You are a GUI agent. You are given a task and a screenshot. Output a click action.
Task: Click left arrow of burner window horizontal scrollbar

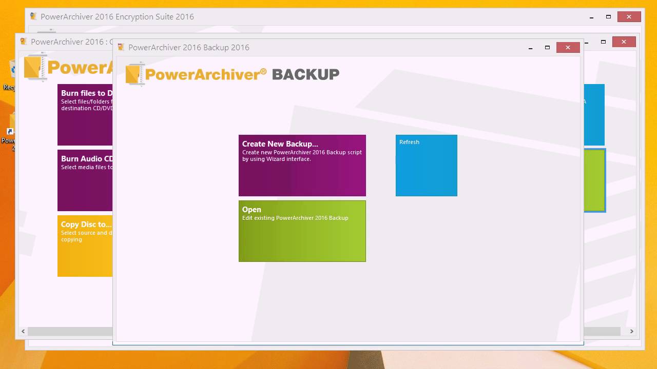click(x=23, y=332)
